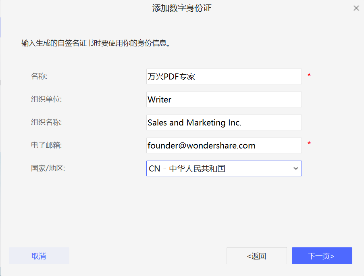
Task: Go back with the <返回 button
Action: point(256,256)
